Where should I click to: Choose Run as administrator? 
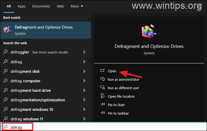tap(123, 79)
